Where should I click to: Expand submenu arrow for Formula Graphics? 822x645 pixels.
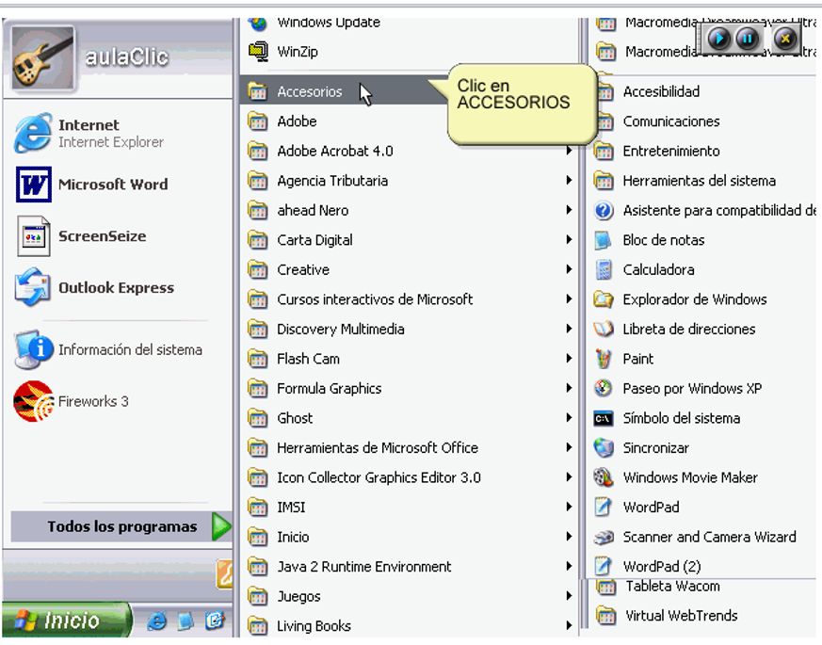coord(569,389)
